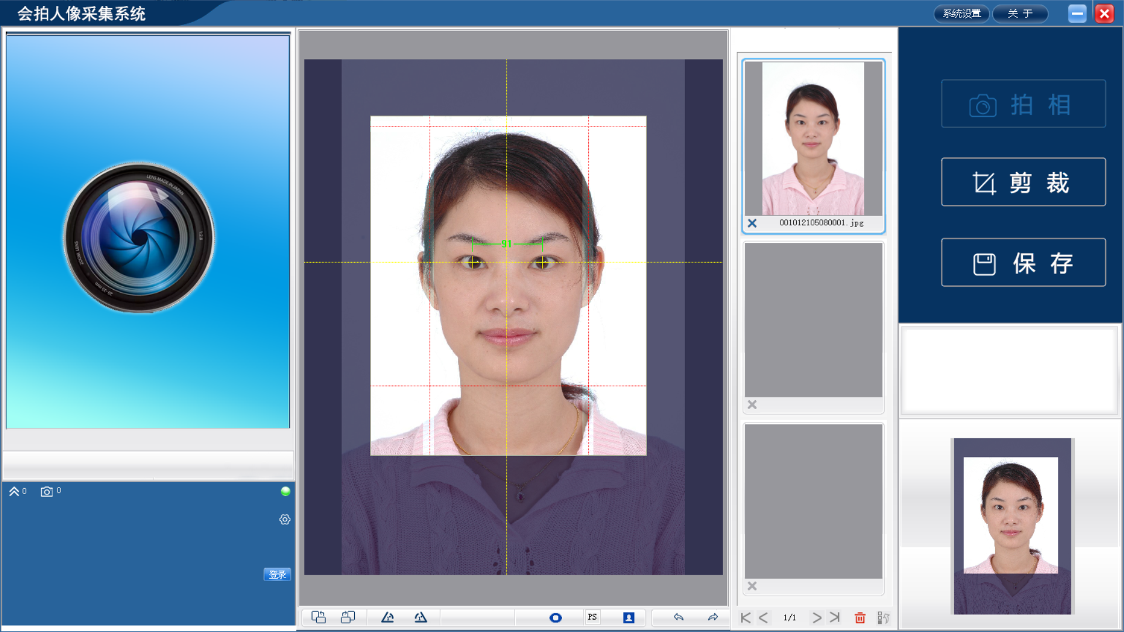Click the portrait silhouette icon

pos(629,617)
